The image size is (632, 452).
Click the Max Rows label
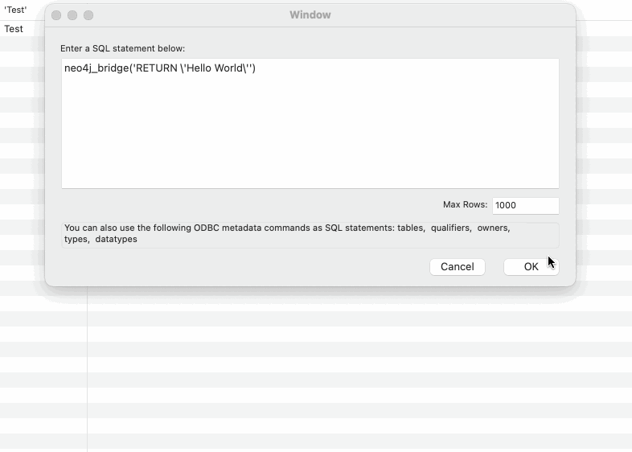pos(465,205)
